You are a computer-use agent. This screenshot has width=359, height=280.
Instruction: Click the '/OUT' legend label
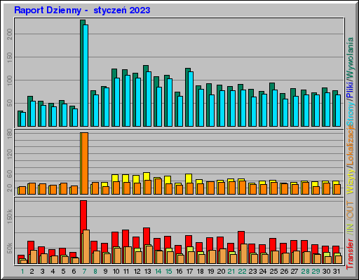point(350,211)
